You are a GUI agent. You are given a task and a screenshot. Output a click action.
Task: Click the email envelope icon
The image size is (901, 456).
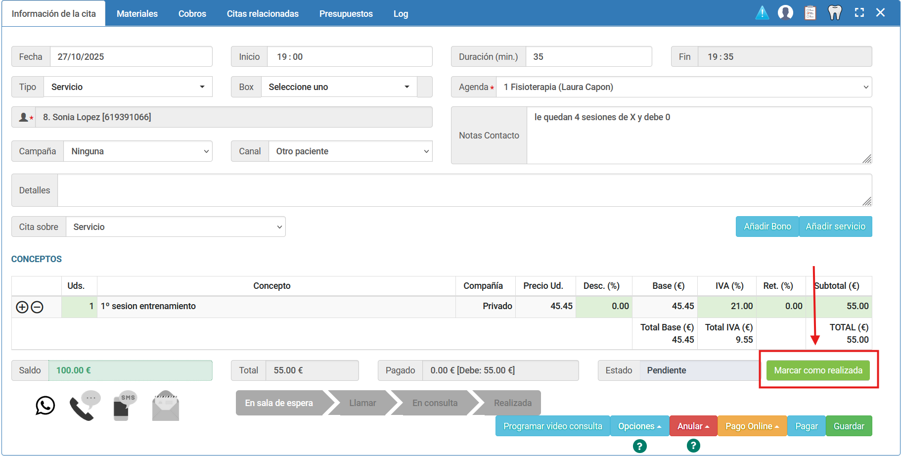tap(166, 406)
